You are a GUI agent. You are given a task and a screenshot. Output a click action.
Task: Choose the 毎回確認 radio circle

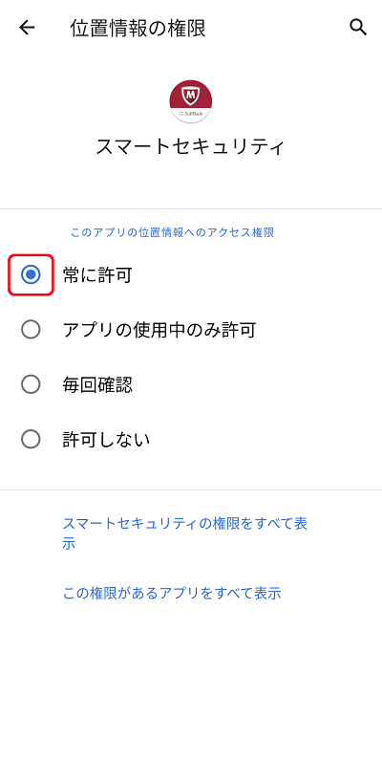point(31,385)
